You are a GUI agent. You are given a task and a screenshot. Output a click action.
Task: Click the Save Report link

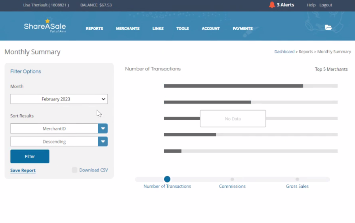tap(23, 170)
